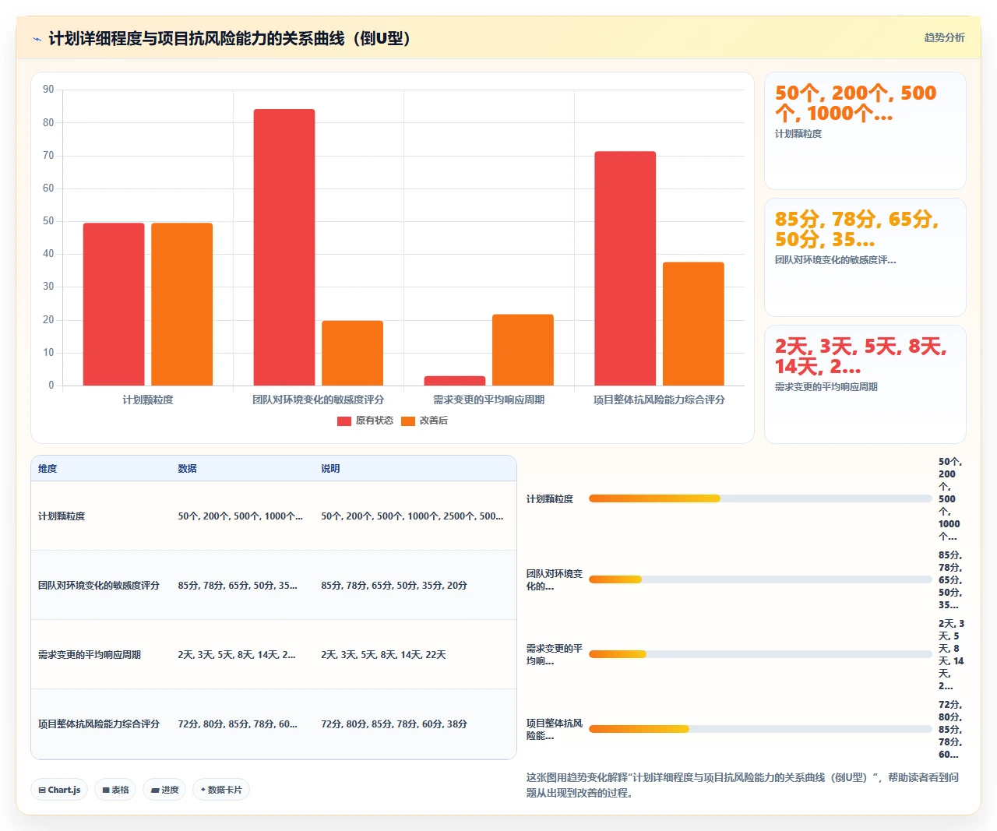997x831 pixels.
Task: Toggle the 原有状态 legend entry
Action: pos(365,421)
